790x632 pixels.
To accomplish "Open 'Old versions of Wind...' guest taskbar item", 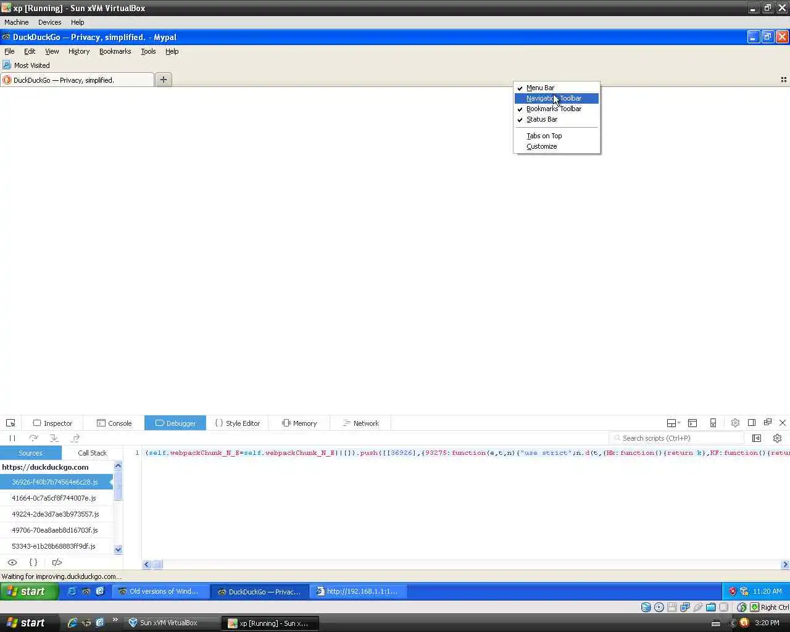I will (x=160, y=591).
